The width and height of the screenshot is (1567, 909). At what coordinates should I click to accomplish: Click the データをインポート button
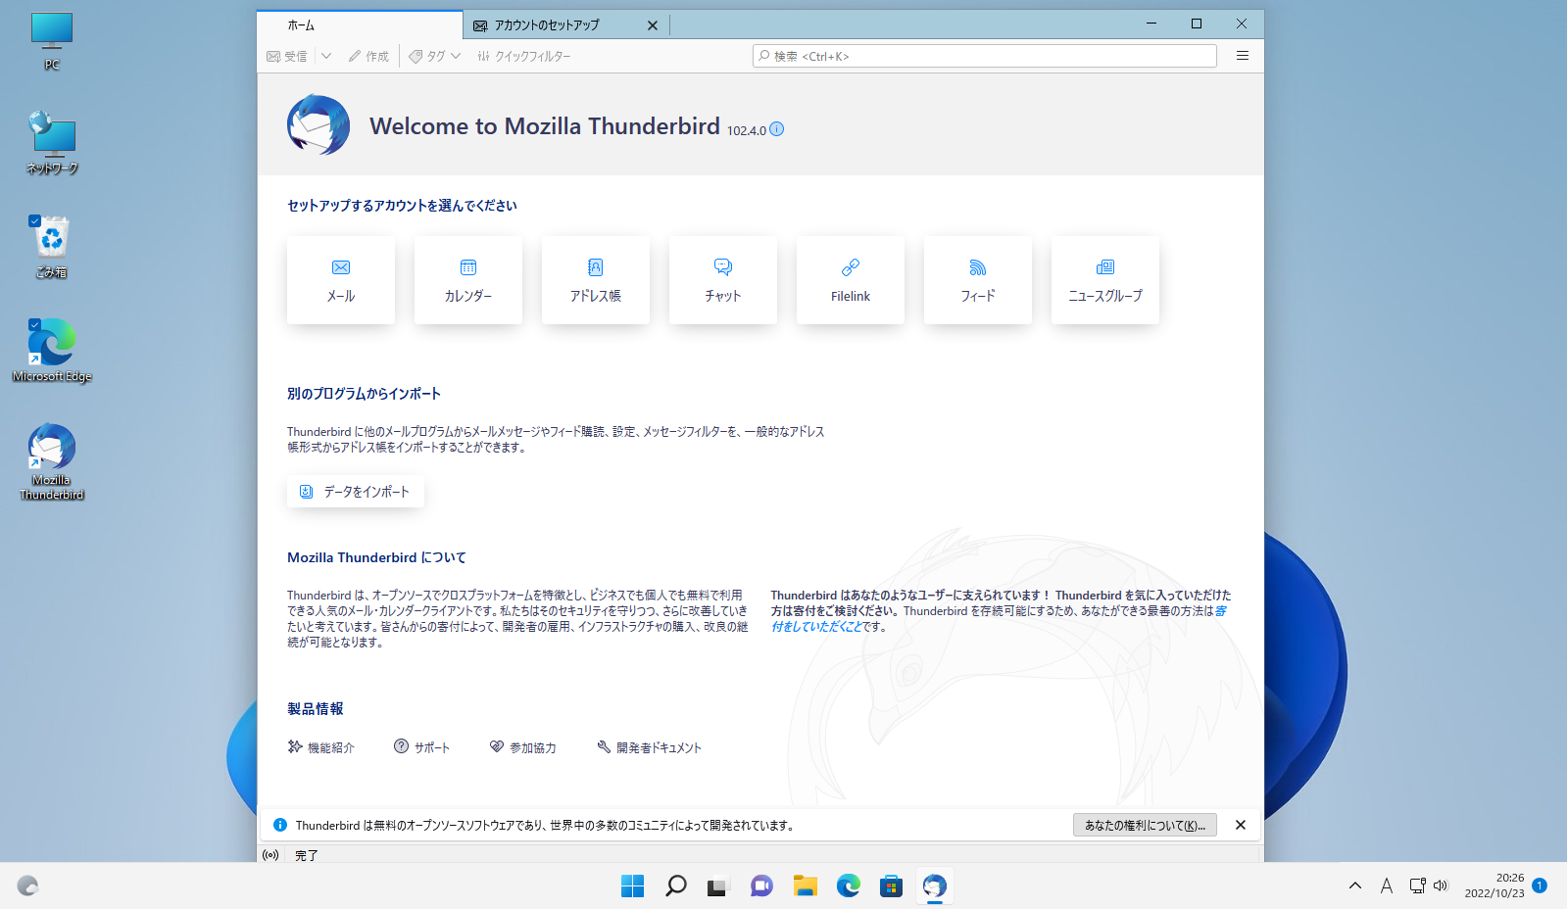356,492
